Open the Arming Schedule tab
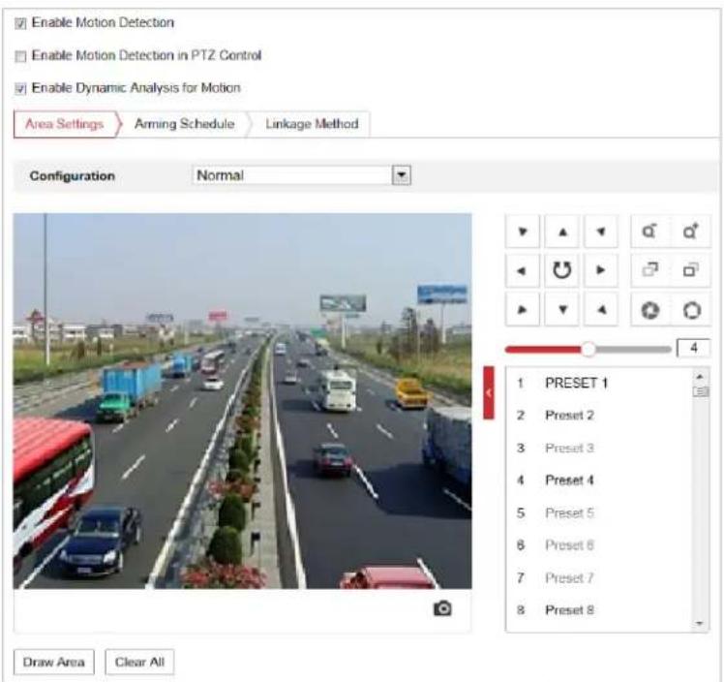The height and width of the screenshot is (682, 724). coord(184,124)
